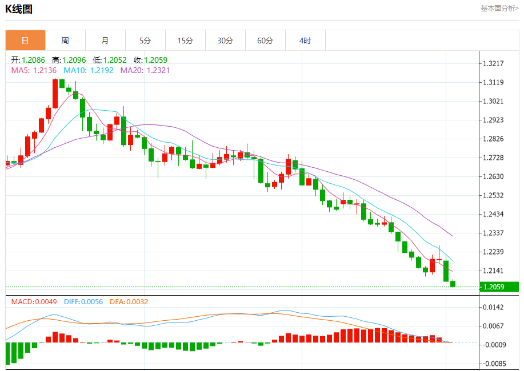Click the 1.2923 axis label
This screenshot has height=371, width=524.
click(x=493, y=120)
